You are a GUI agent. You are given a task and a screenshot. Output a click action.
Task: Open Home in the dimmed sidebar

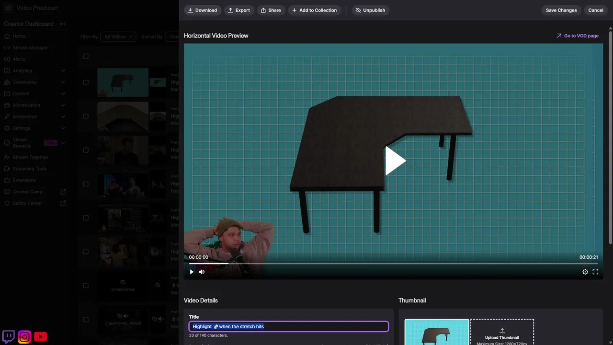19,36
